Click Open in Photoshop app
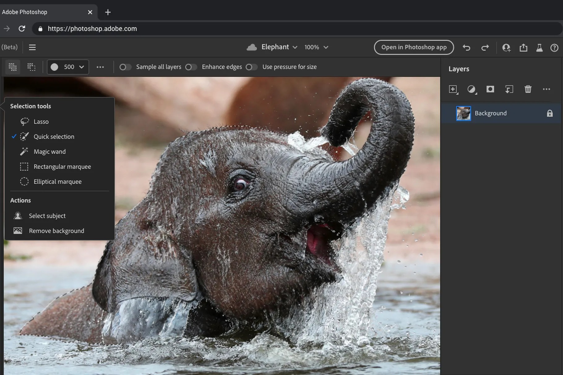 pos(414,47)
